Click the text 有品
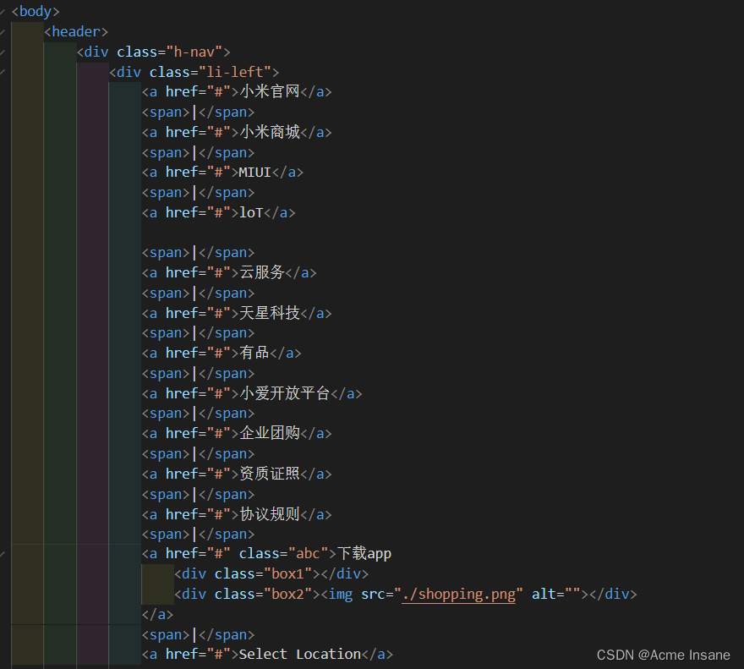 point(254,353)
